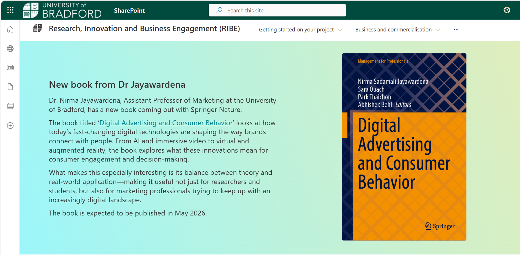Open SharePoint home link
520x255 pixels.
pos(129,10)
